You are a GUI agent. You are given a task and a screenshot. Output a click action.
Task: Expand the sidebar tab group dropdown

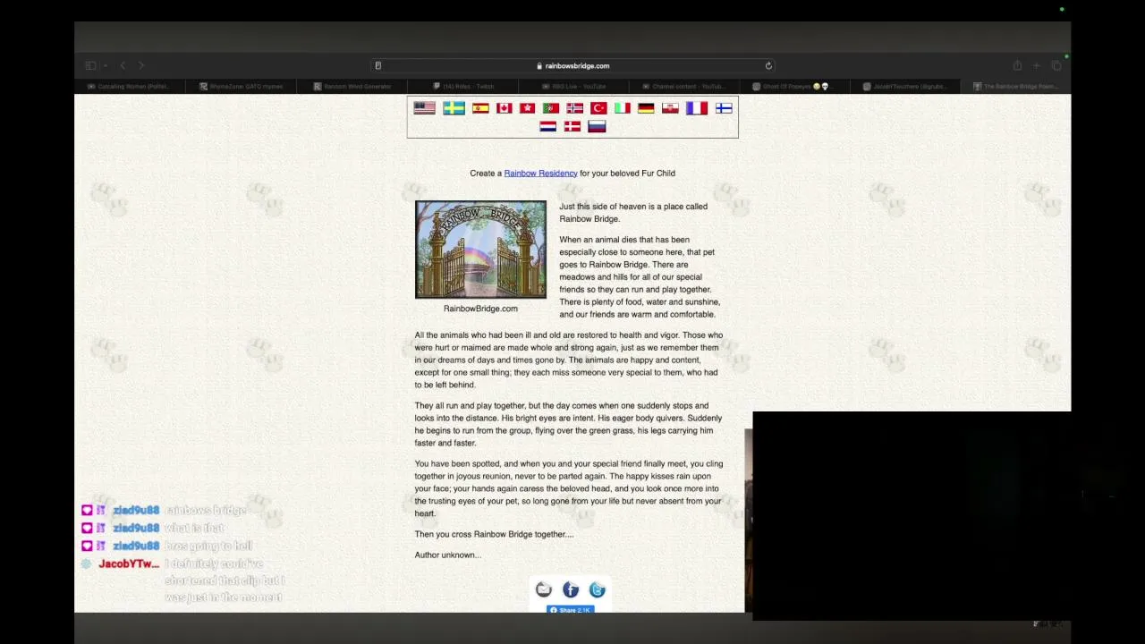coord(105,65)
